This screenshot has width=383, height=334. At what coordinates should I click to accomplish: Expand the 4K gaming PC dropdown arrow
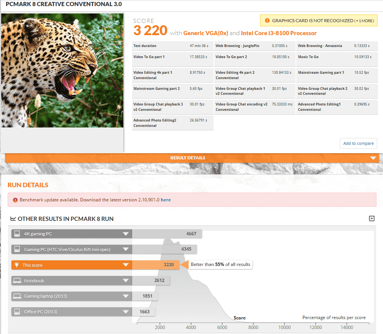(125, 234)
